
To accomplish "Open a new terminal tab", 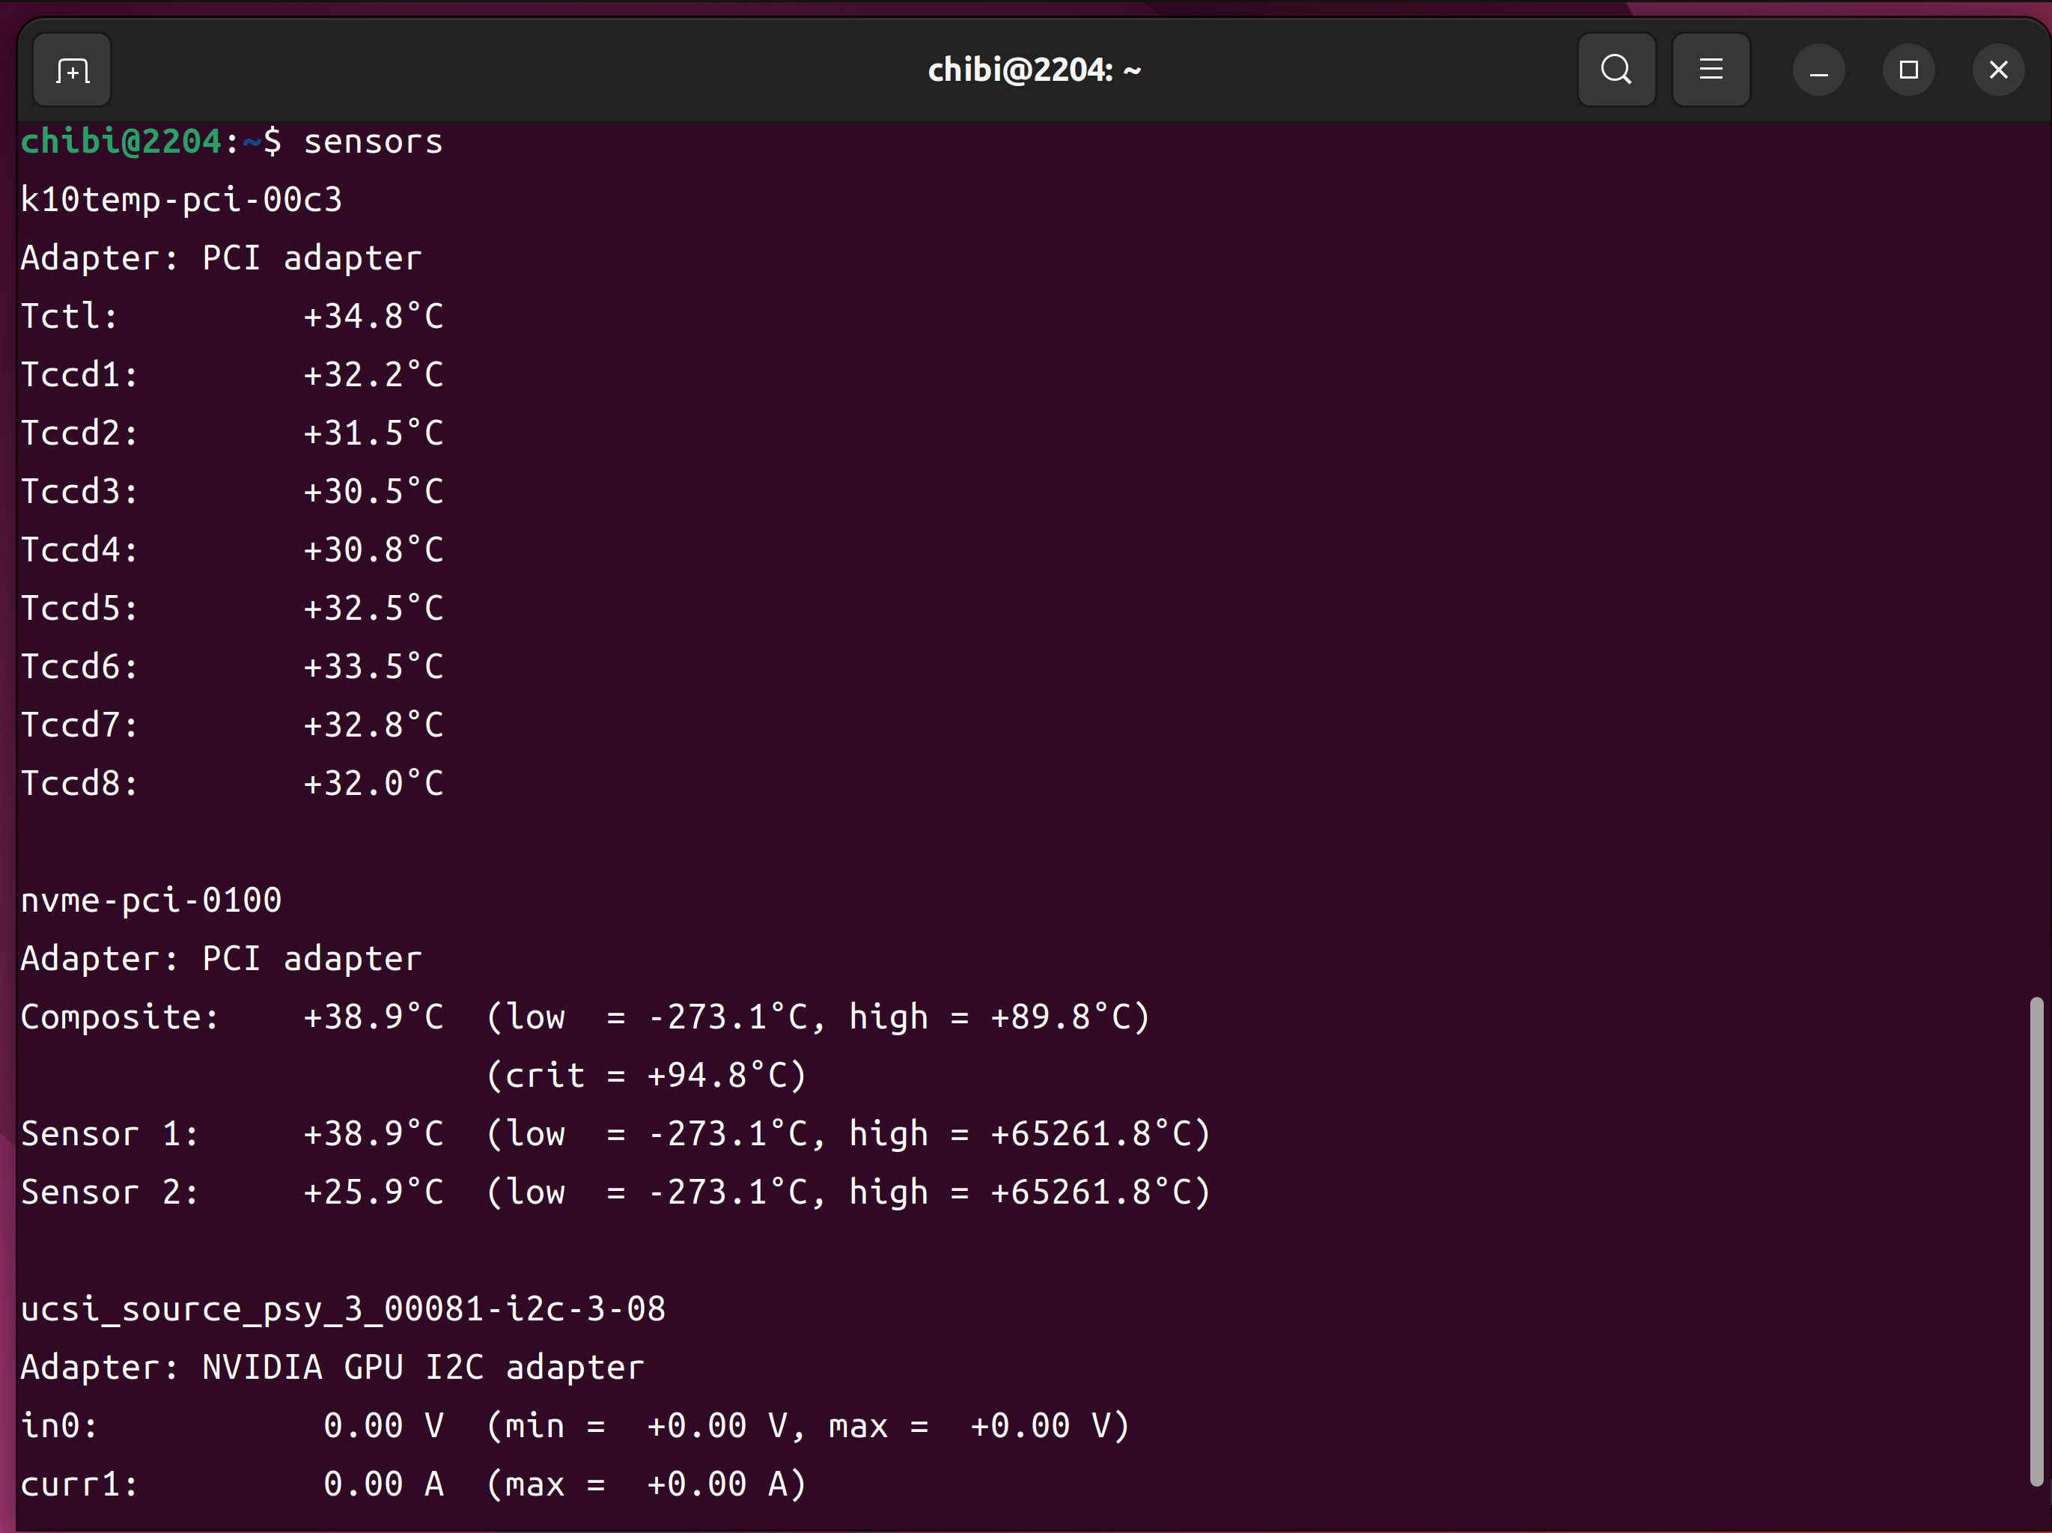I will 73,70.
